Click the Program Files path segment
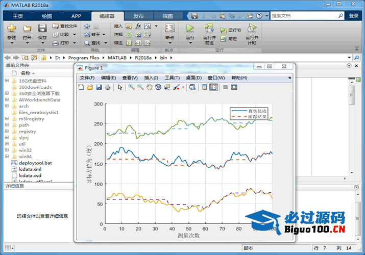 [84, 58]
